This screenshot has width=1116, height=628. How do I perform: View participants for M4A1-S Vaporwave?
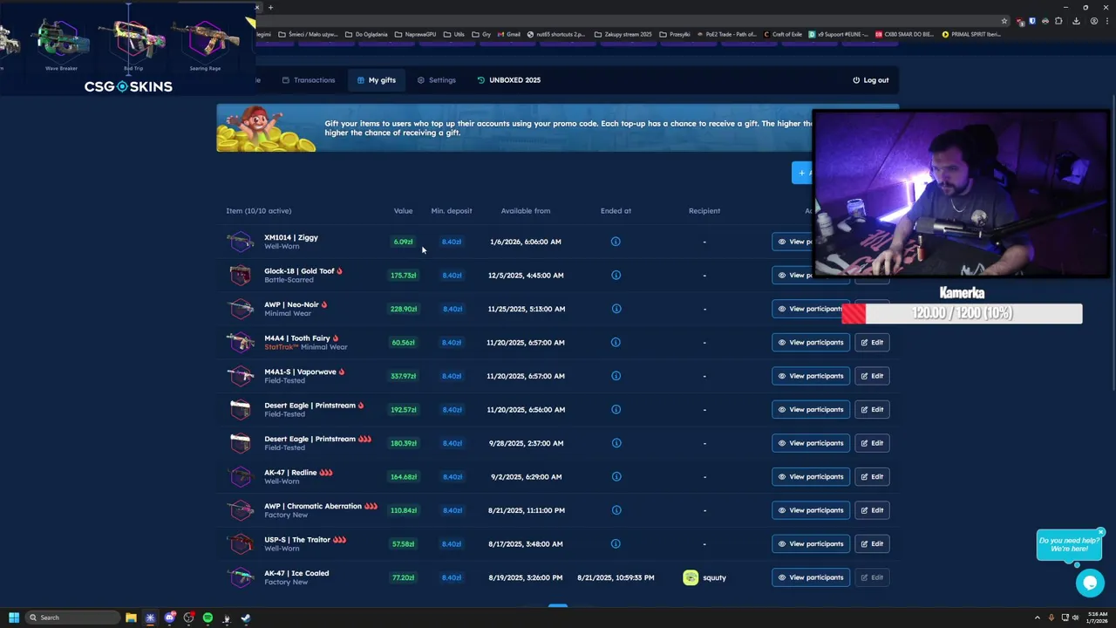click(811, 376)
